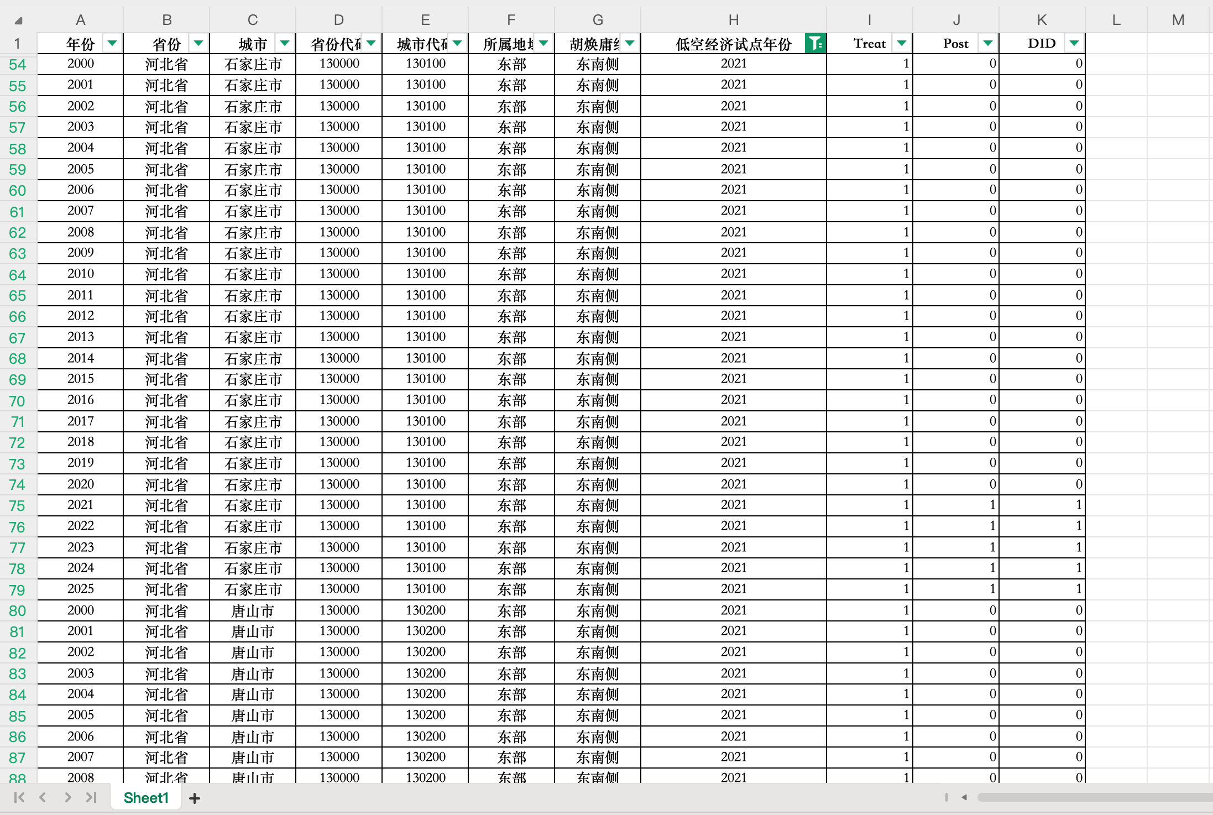
Task: Open the filter dropdown on 城市 column
Action: coord(285,43)
